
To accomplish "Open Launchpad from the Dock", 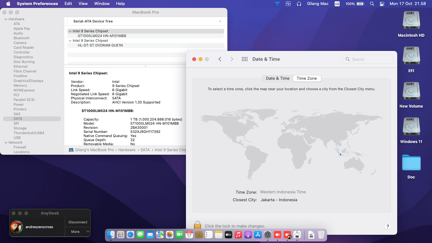I will 120,234.
